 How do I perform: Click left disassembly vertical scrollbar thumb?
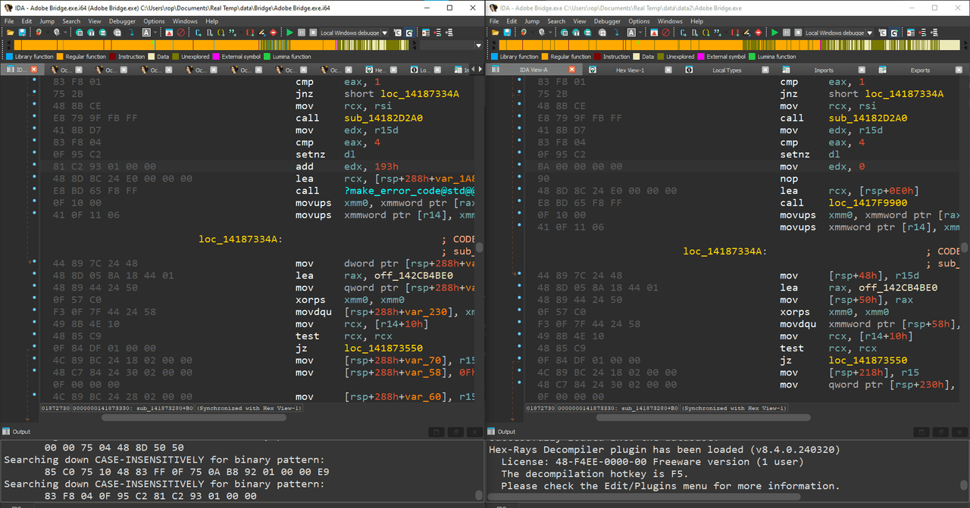[480, 247]
